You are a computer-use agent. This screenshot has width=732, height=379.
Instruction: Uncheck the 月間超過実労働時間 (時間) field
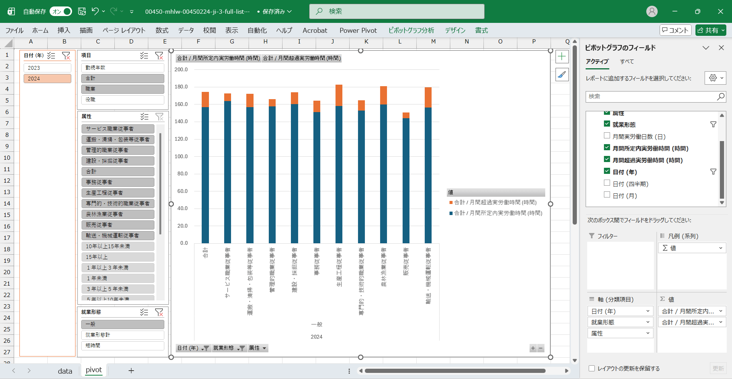coord(607,159)
